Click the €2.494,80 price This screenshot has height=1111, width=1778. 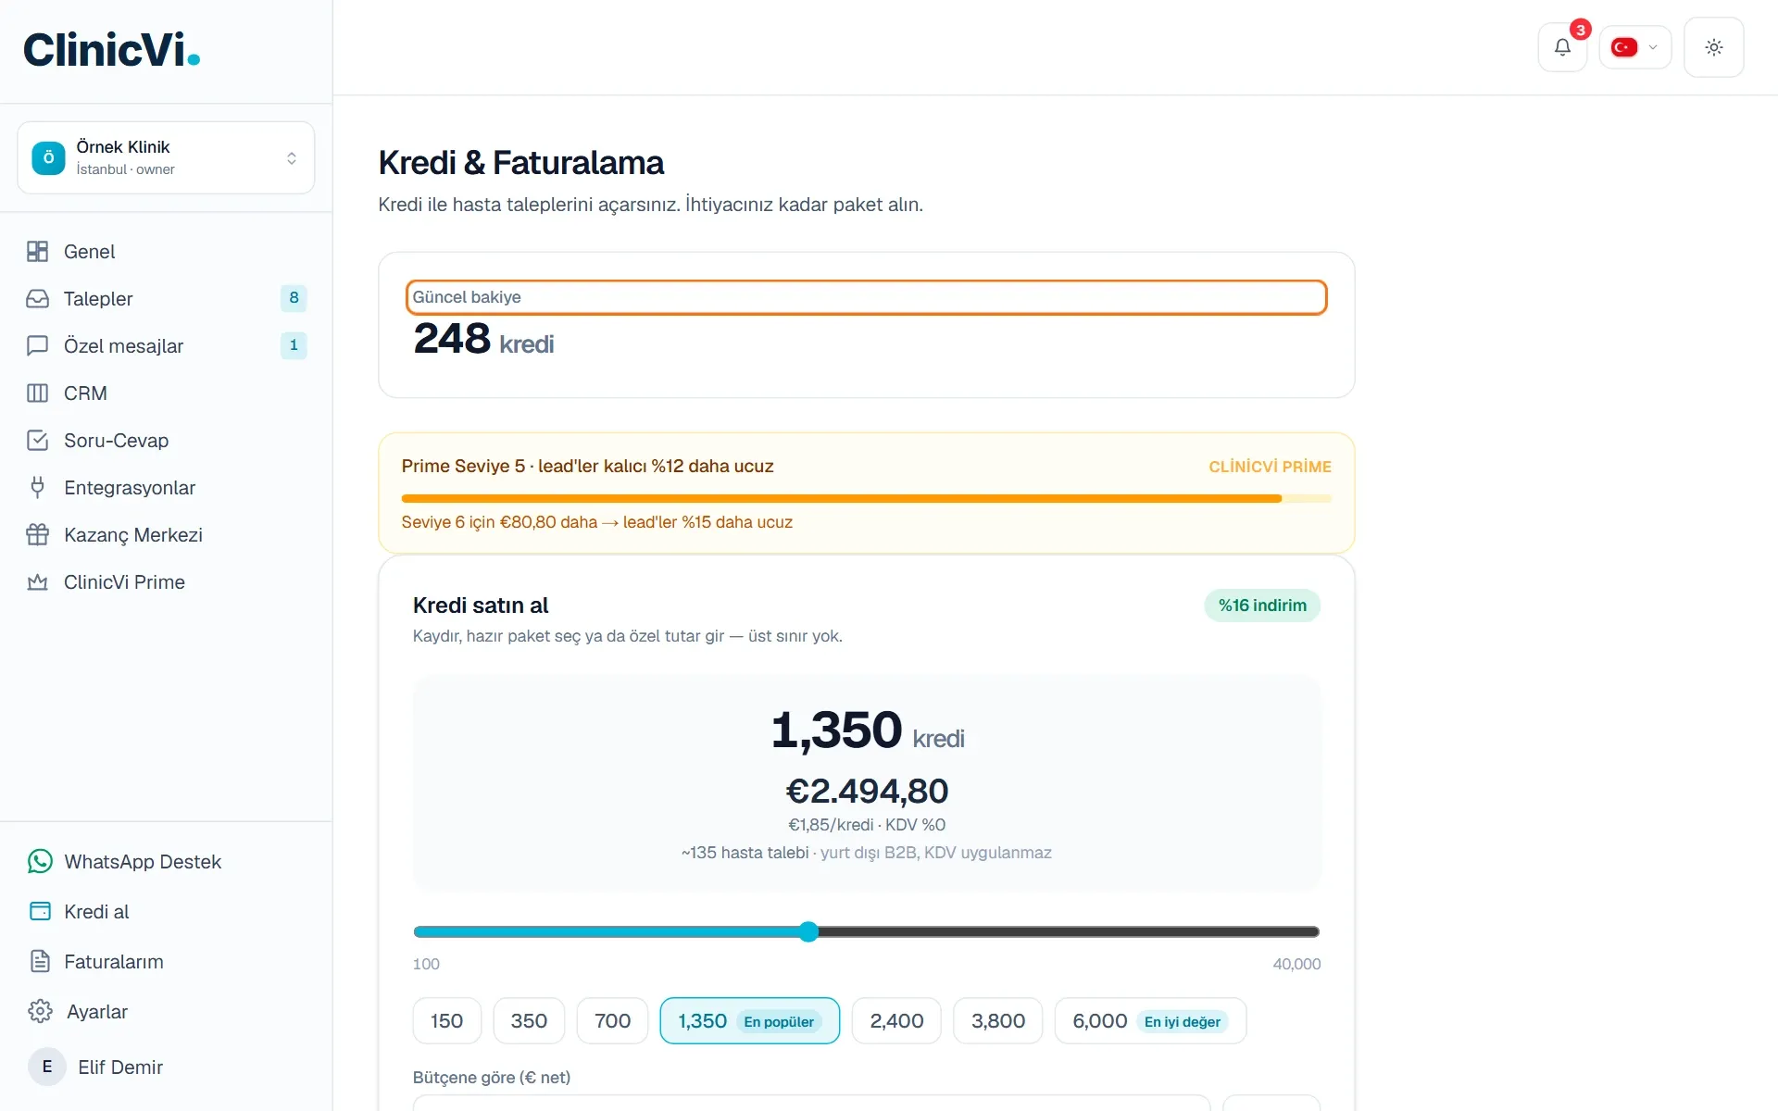(x=867, y=792)
